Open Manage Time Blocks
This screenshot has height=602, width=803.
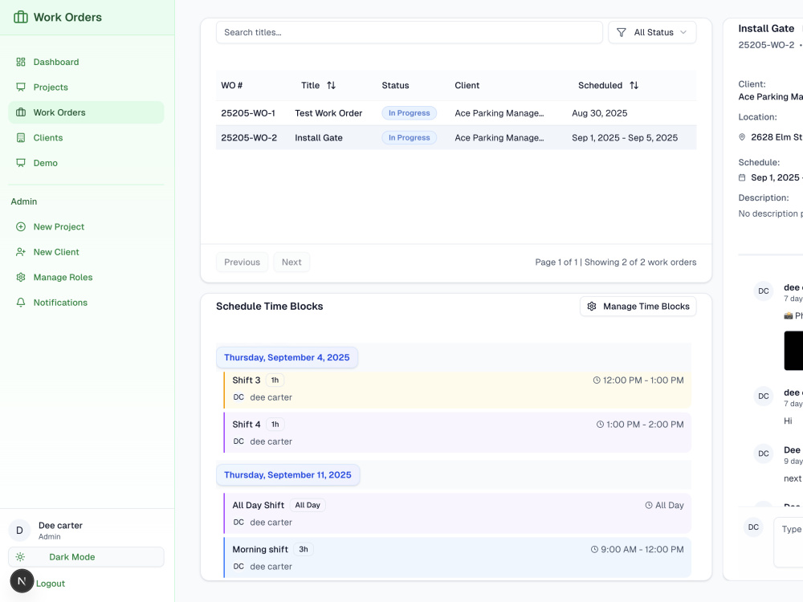coord(638,306)
